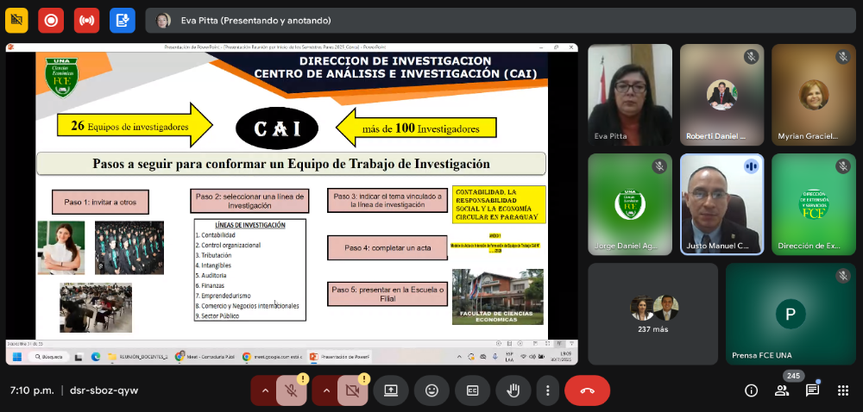Open the chat messages panel

[812, 390]
